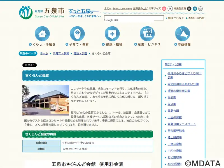Open 子育て・教育 baby icon
The height and width of the screenshot is (168, 224).
[x=77, y=34]
